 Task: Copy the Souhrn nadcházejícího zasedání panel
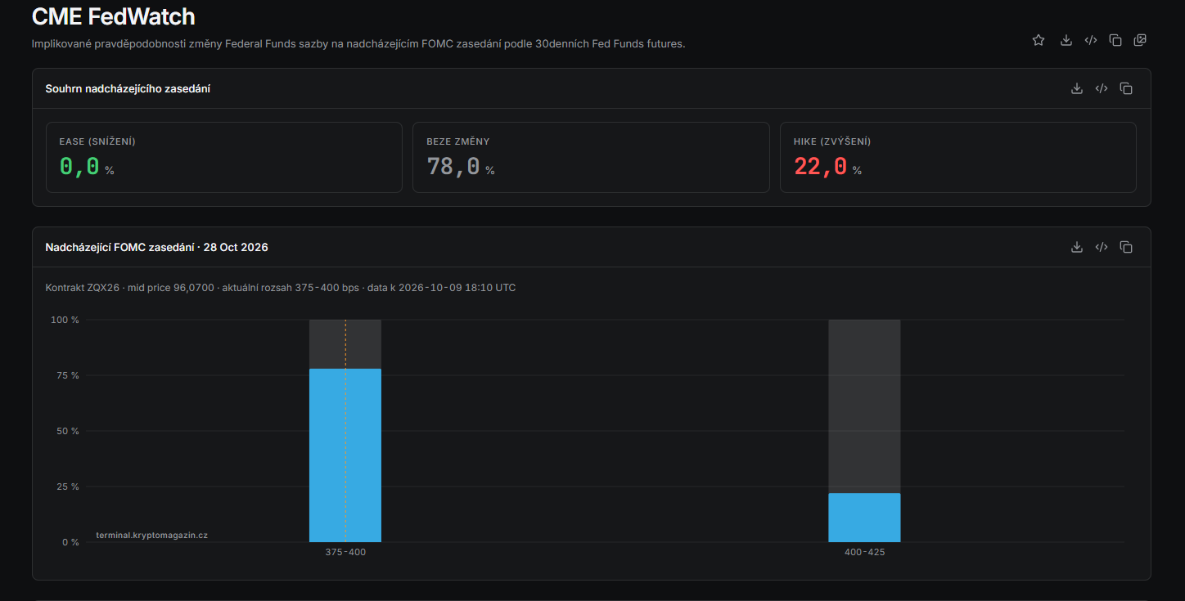coord(1126,88)
